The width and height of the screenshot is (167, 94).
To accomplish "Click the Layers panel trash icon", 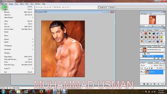I will [x=162, y=84].
